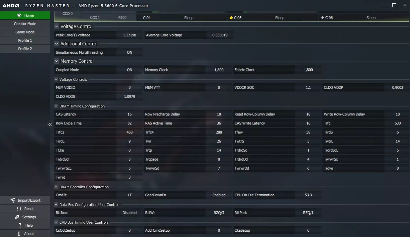Viewport: 410px width, 237px height.
Task: Collapse CAD Bus Timing User Controls
Action: 56,222
